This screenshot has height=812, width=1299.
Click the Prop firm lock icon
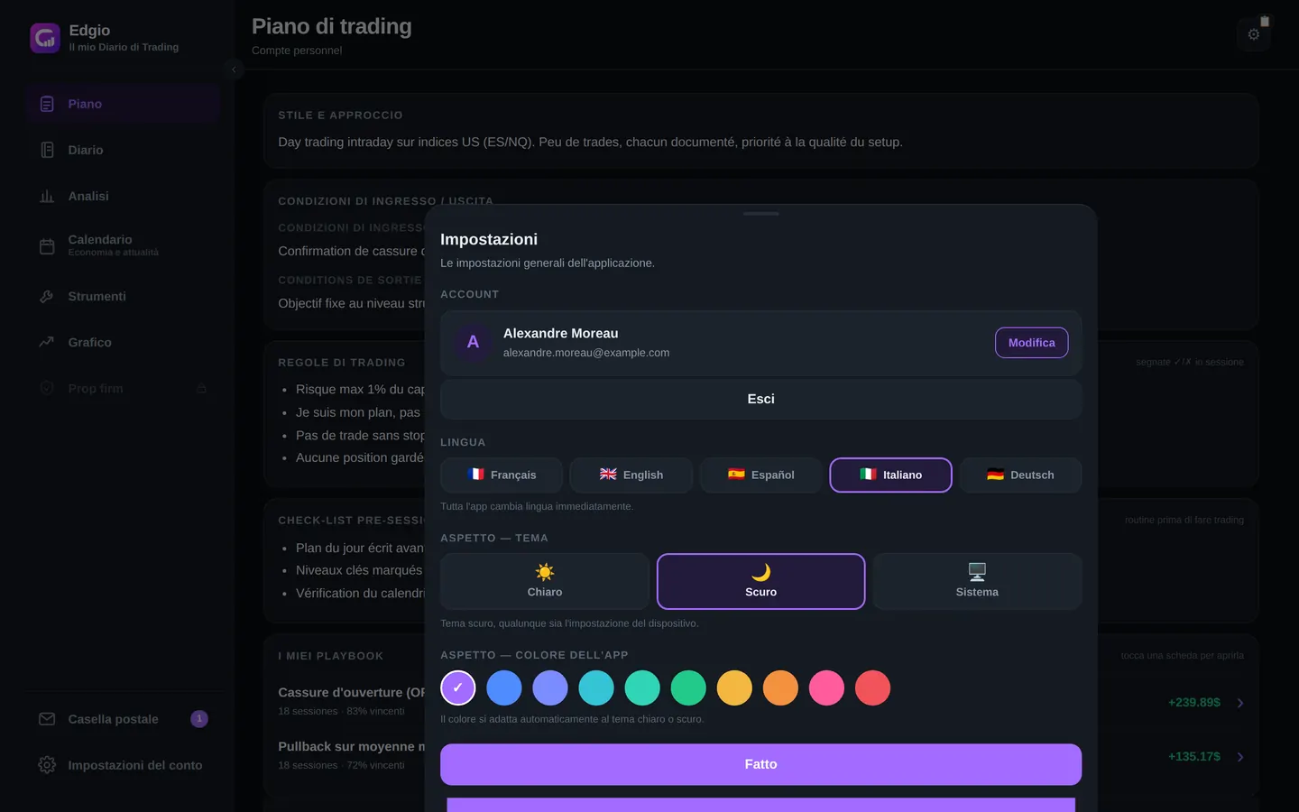[x=201, y=389]
